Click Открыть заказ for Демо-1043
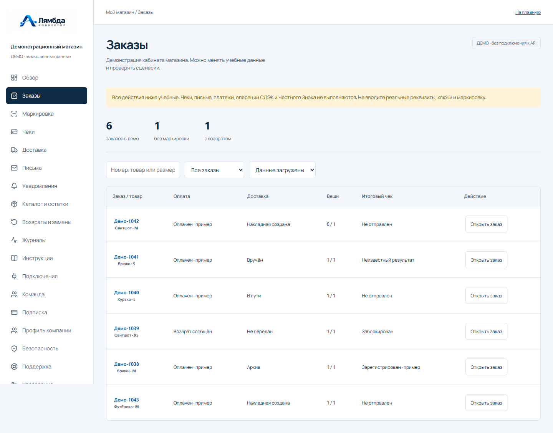 pyautogui.click(x=486, y=403)
